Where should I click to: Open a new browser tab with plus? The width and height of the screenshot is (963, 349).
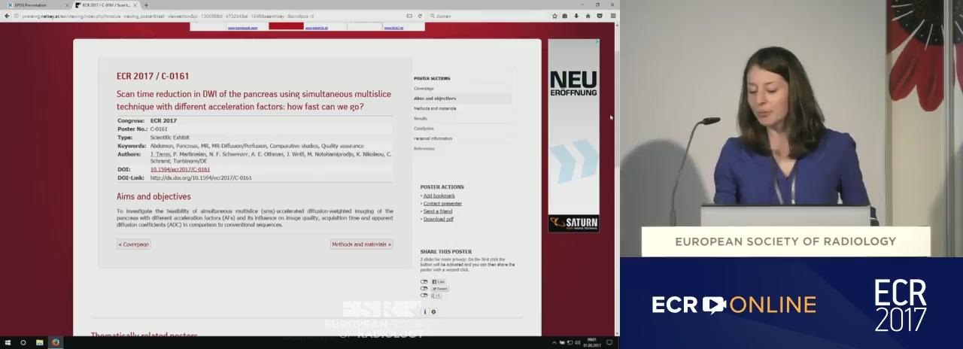145,5
